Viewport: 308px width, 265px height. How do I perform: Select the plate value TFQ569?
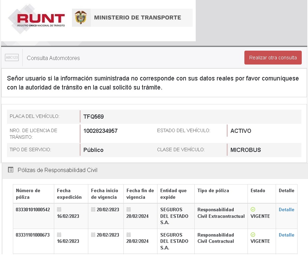94,117
